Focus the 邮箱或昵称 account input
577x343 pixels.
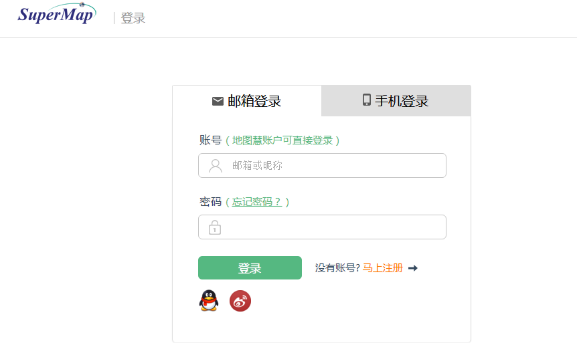point(323,165)
